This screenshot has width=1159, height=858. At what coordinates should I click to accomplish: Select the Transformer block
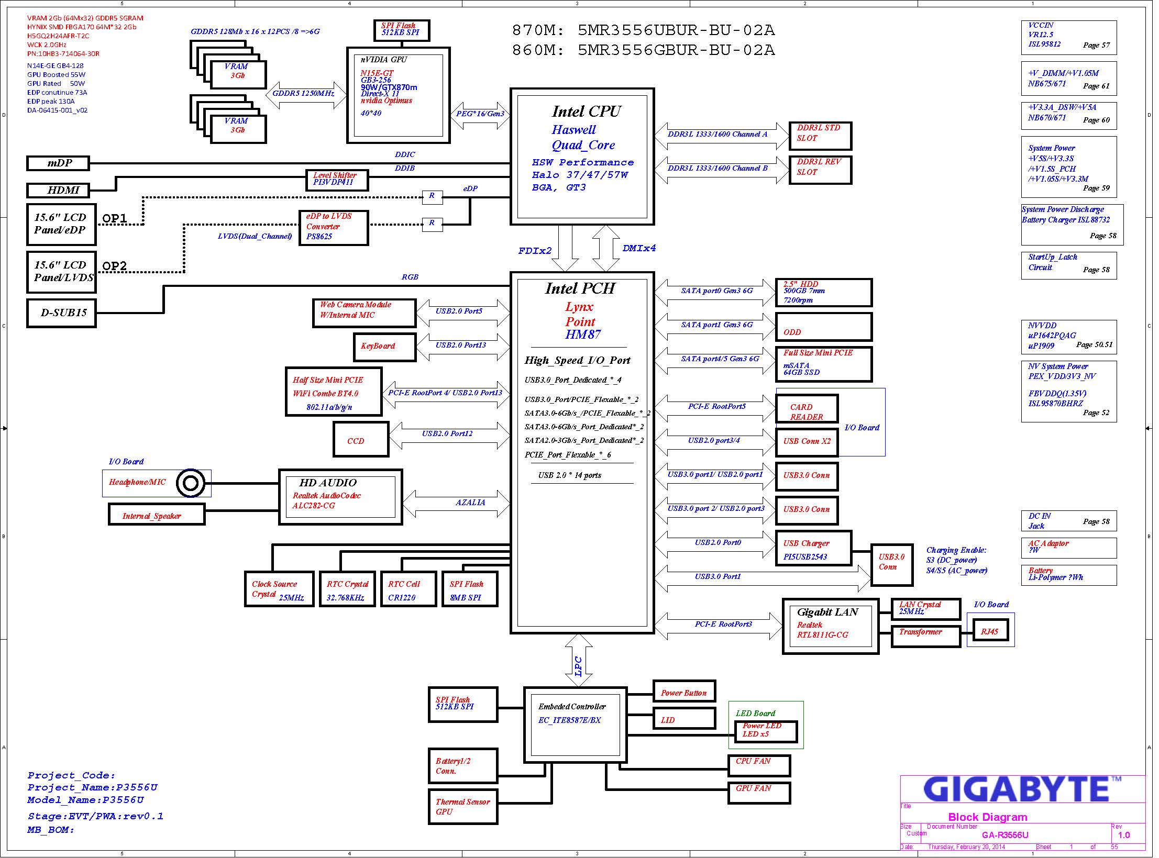[925, 637]
